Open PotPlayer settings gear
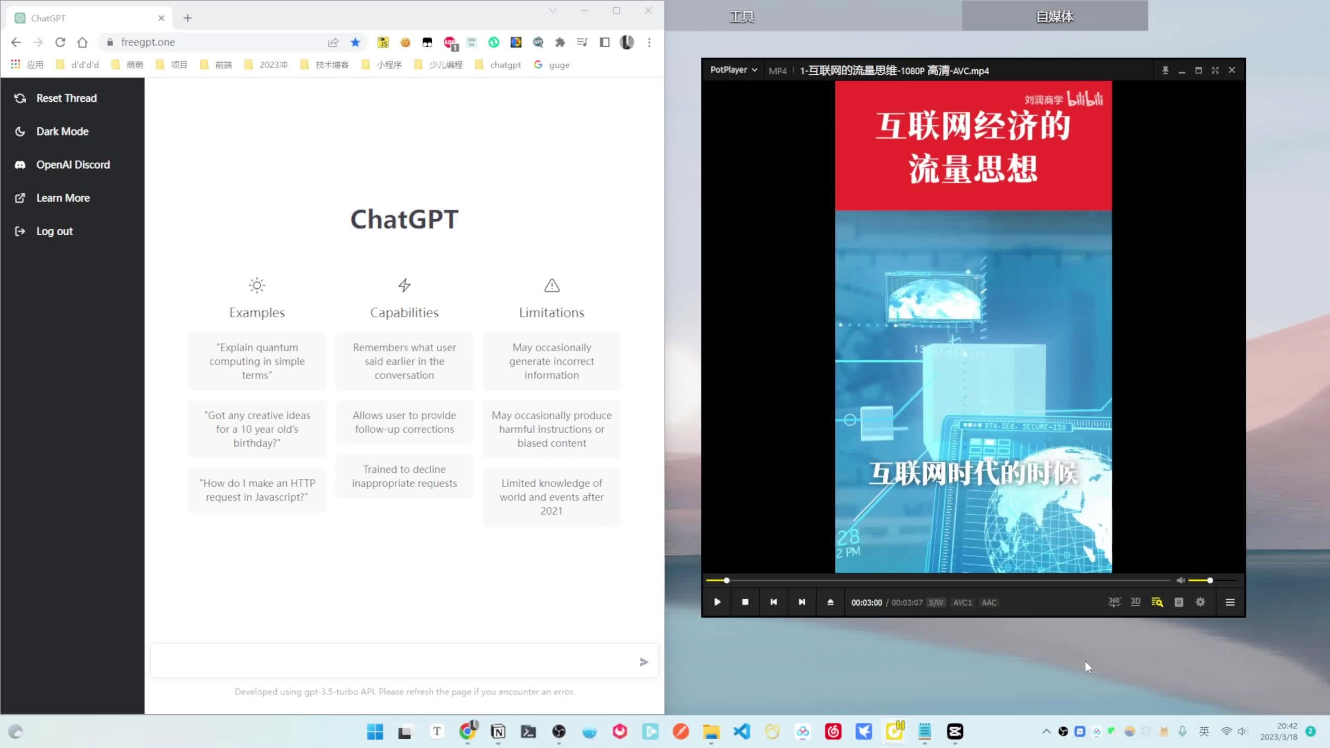Screen dimensions: 1330x748 pos(1200,602)
